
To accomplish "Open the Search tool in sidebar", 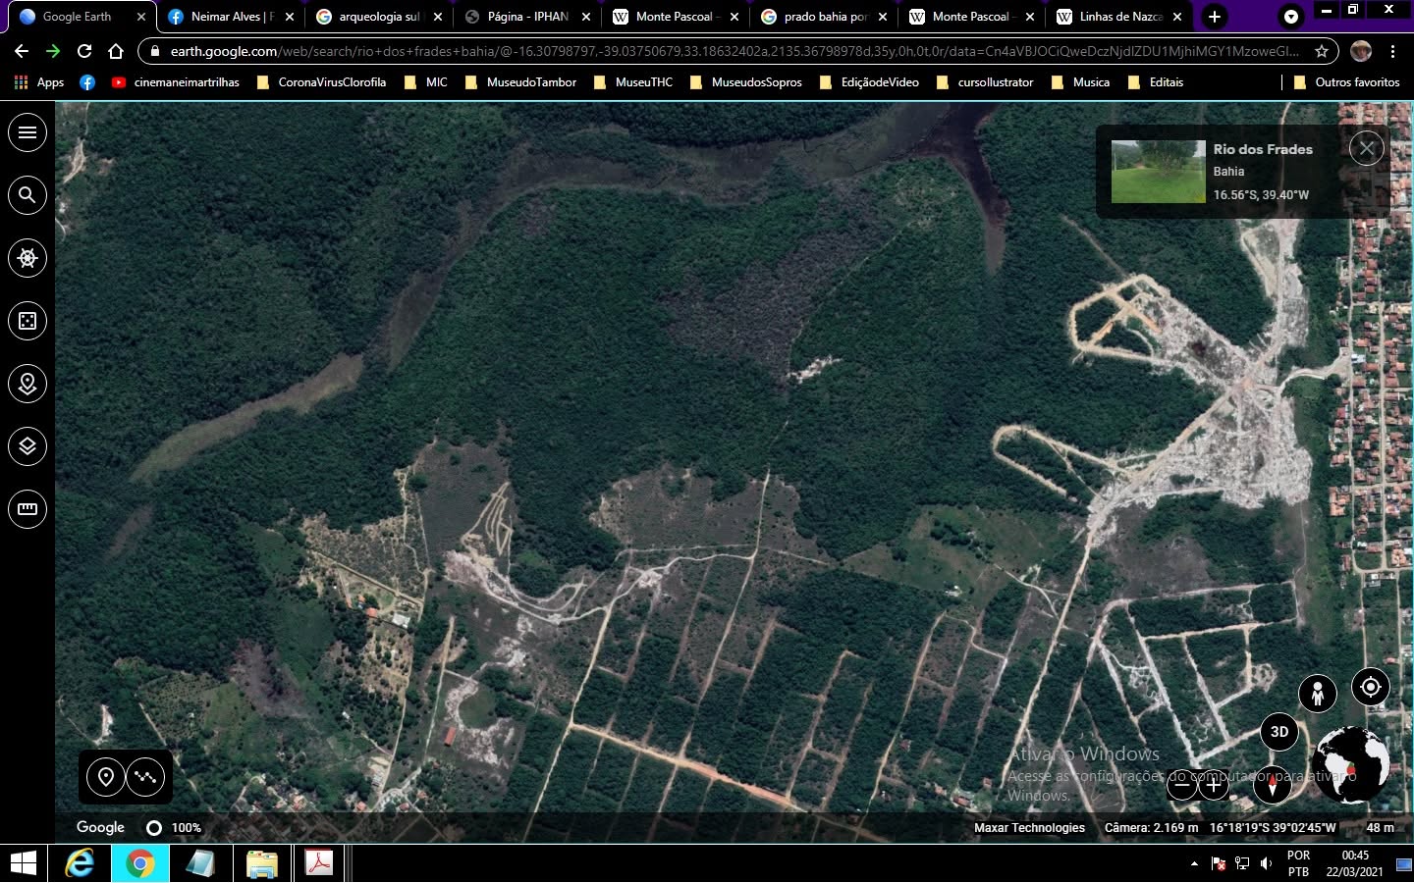I will click(27, 195).
